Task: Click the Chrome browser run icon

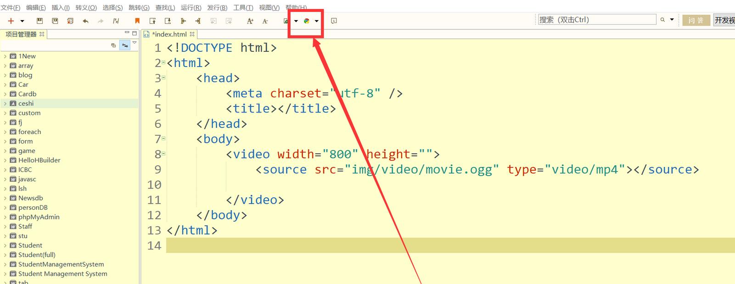Action: click(x=307, y=21)
